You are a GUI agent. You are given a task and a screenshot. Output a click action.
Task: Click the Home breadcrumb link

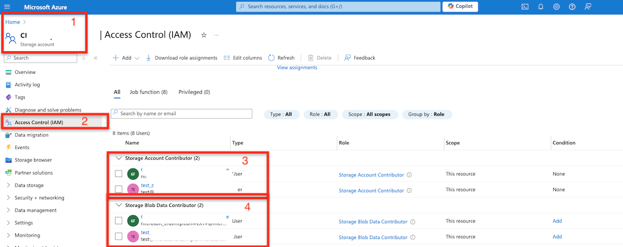click(13, 23)
